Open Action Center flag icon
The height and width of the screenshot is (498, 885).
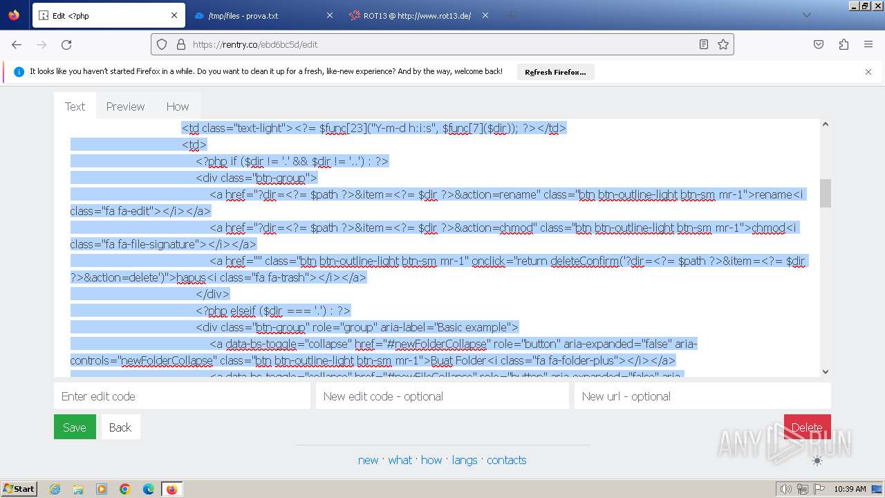[819, 489]
